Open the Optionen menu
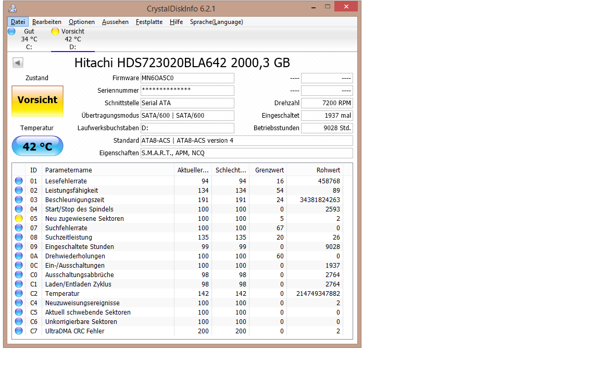This screenshot has width=600, height=375. tap(81, 22)
